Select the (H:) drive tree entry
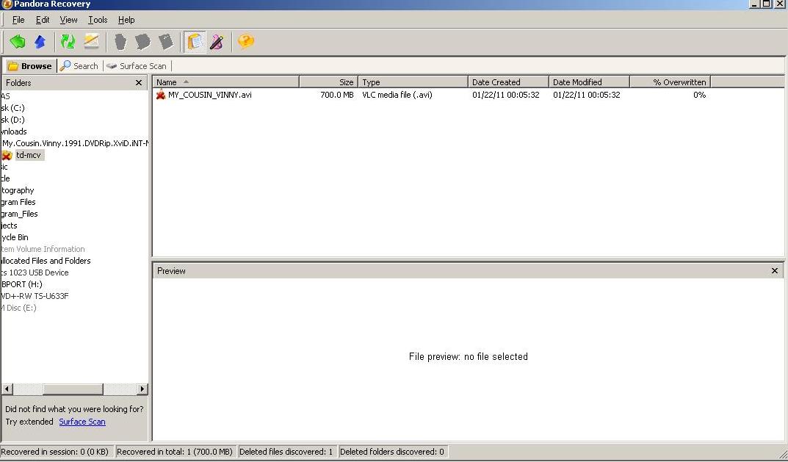Viewport: 788px width, 462px height. [21, 284]
